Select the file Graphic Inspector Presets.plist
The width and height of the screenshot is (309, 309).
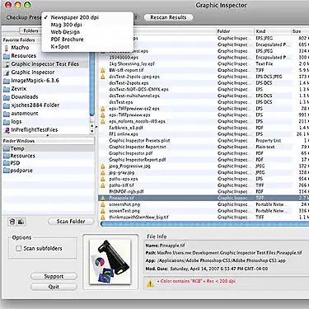pyautogui.click(x=139, y=141)
